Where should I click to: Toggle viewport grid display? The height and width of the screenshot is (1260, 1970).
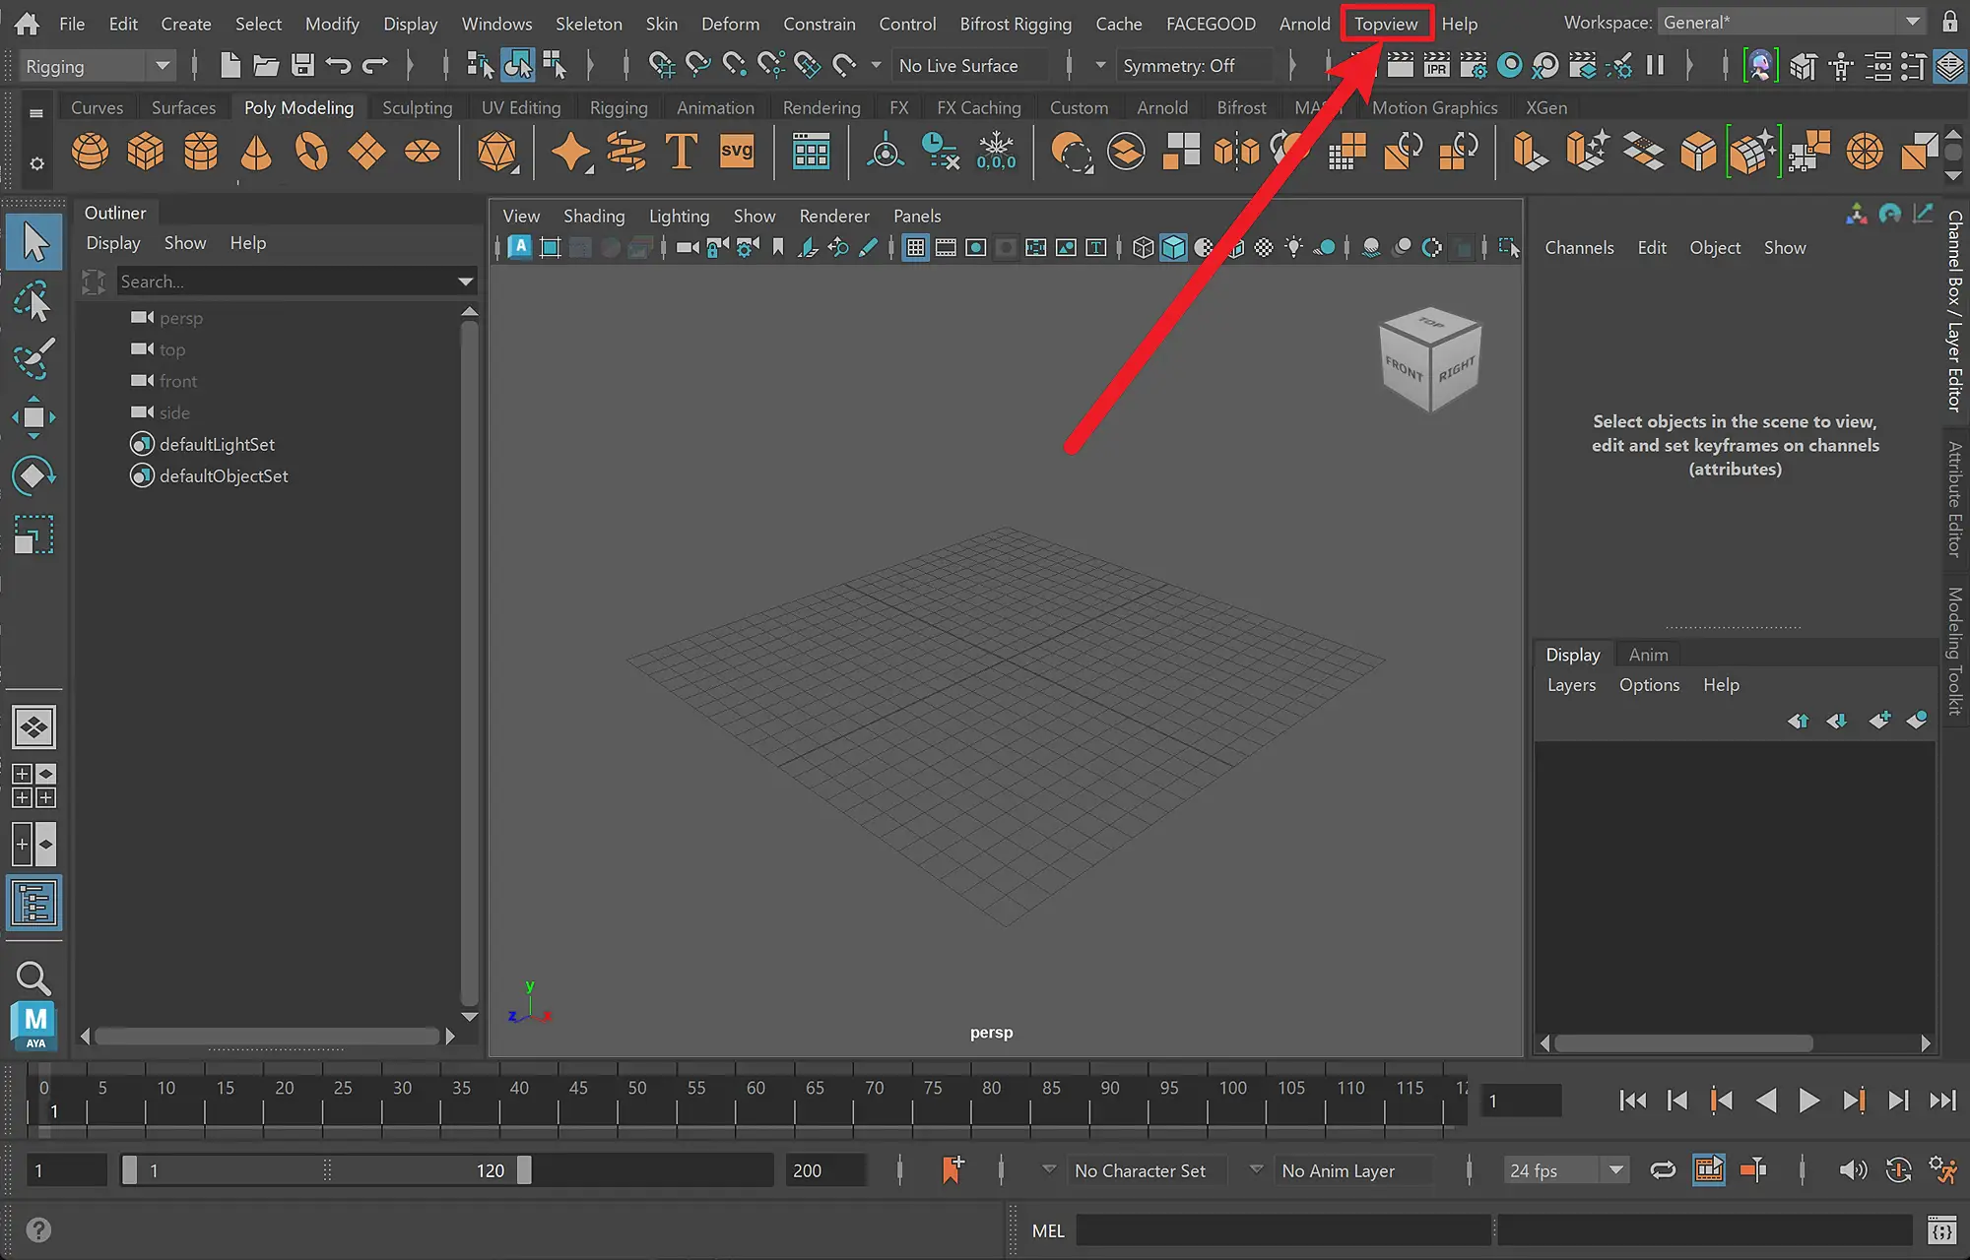pos(916,248)
